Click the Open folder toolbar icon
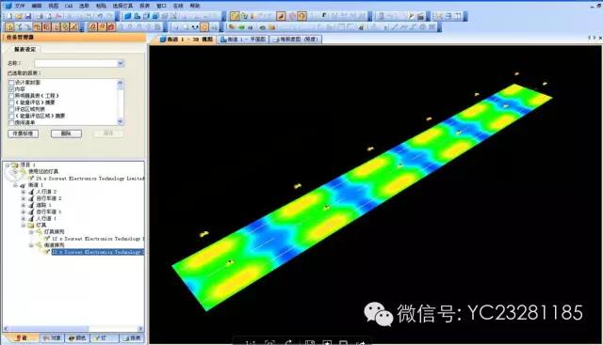 click(19, 16)
